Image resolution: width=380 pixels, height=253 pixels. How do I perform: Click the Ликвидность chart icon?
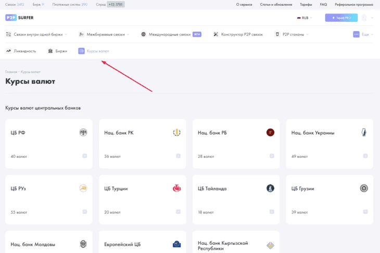tap(8, 51)
